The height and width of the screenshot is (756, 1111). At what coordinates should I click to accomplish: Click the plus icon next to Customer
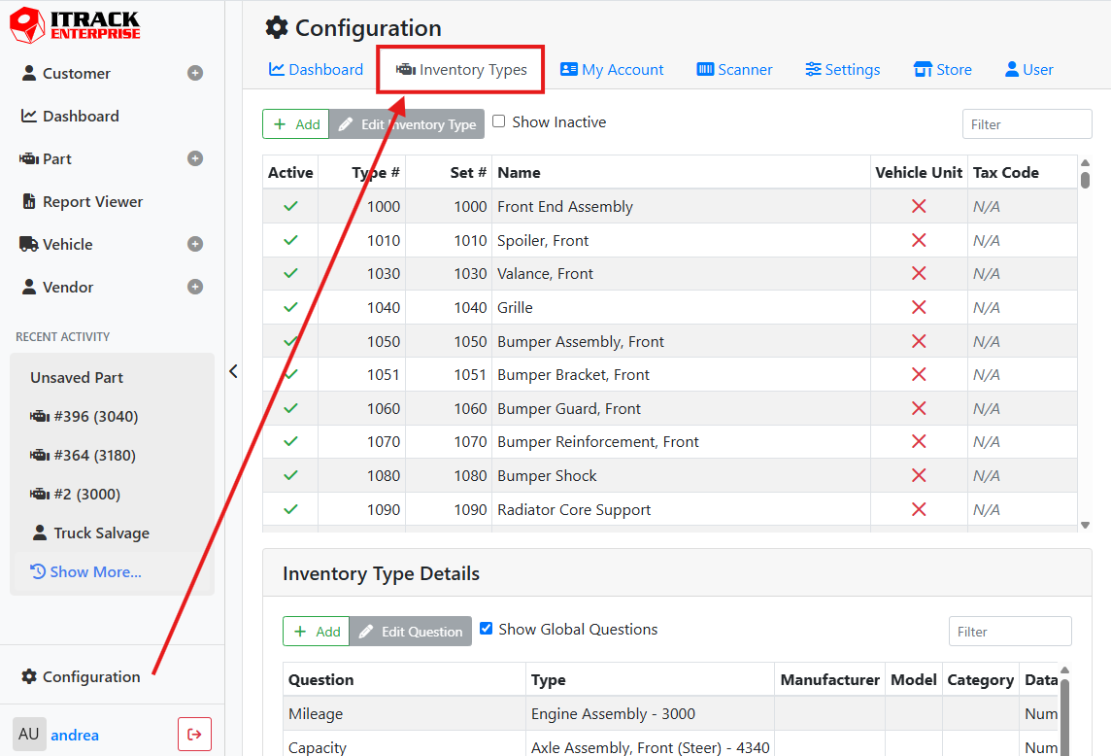(x=195, y=73)
